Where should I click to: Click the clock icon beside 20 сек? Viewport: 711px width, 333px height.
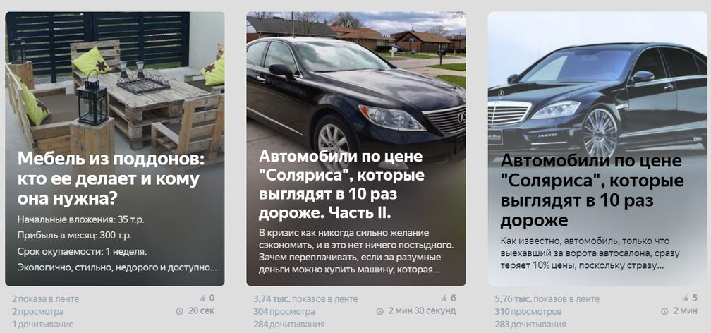(179, 311)
